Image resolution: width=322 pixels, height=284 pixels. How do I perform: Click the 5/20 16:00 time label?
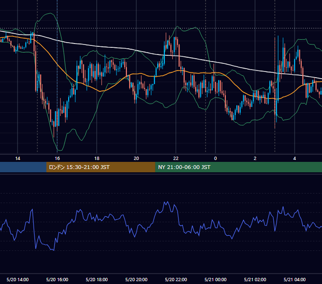(x=57, y=279)
